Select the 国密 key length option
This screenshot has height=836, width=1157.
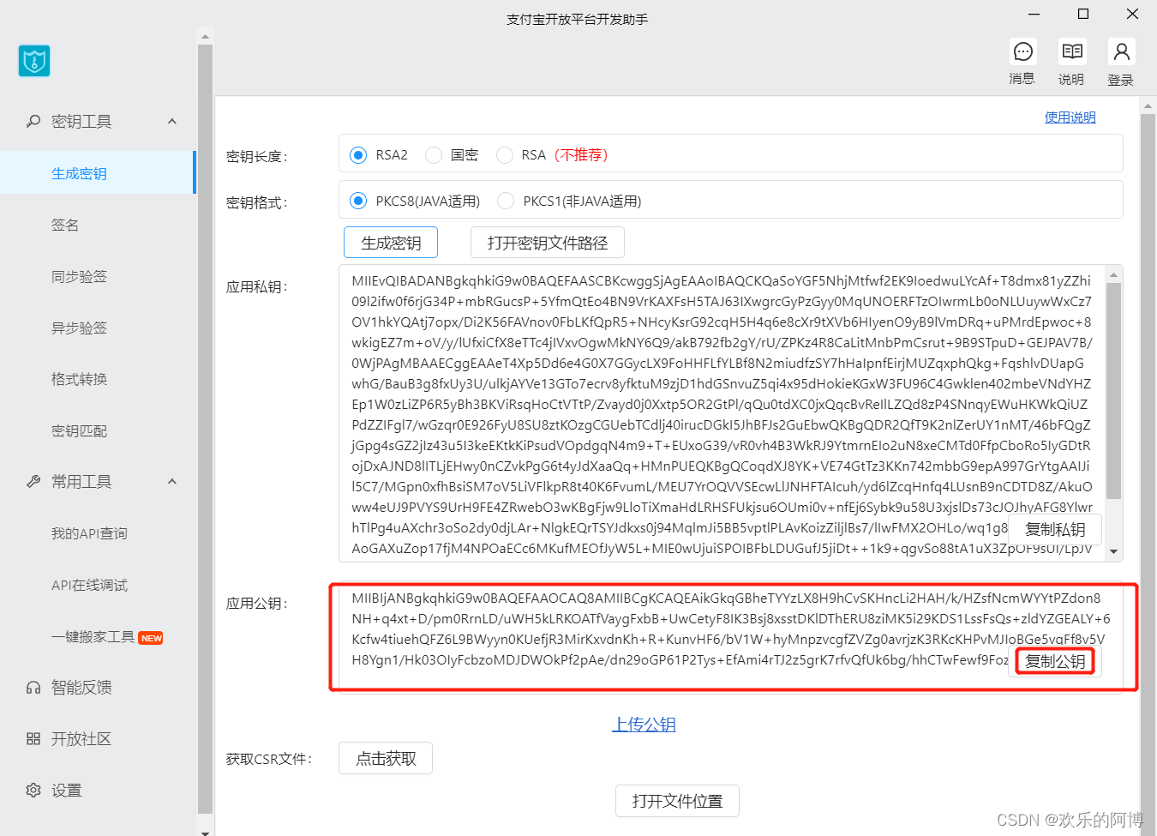(x=434, y=155)
